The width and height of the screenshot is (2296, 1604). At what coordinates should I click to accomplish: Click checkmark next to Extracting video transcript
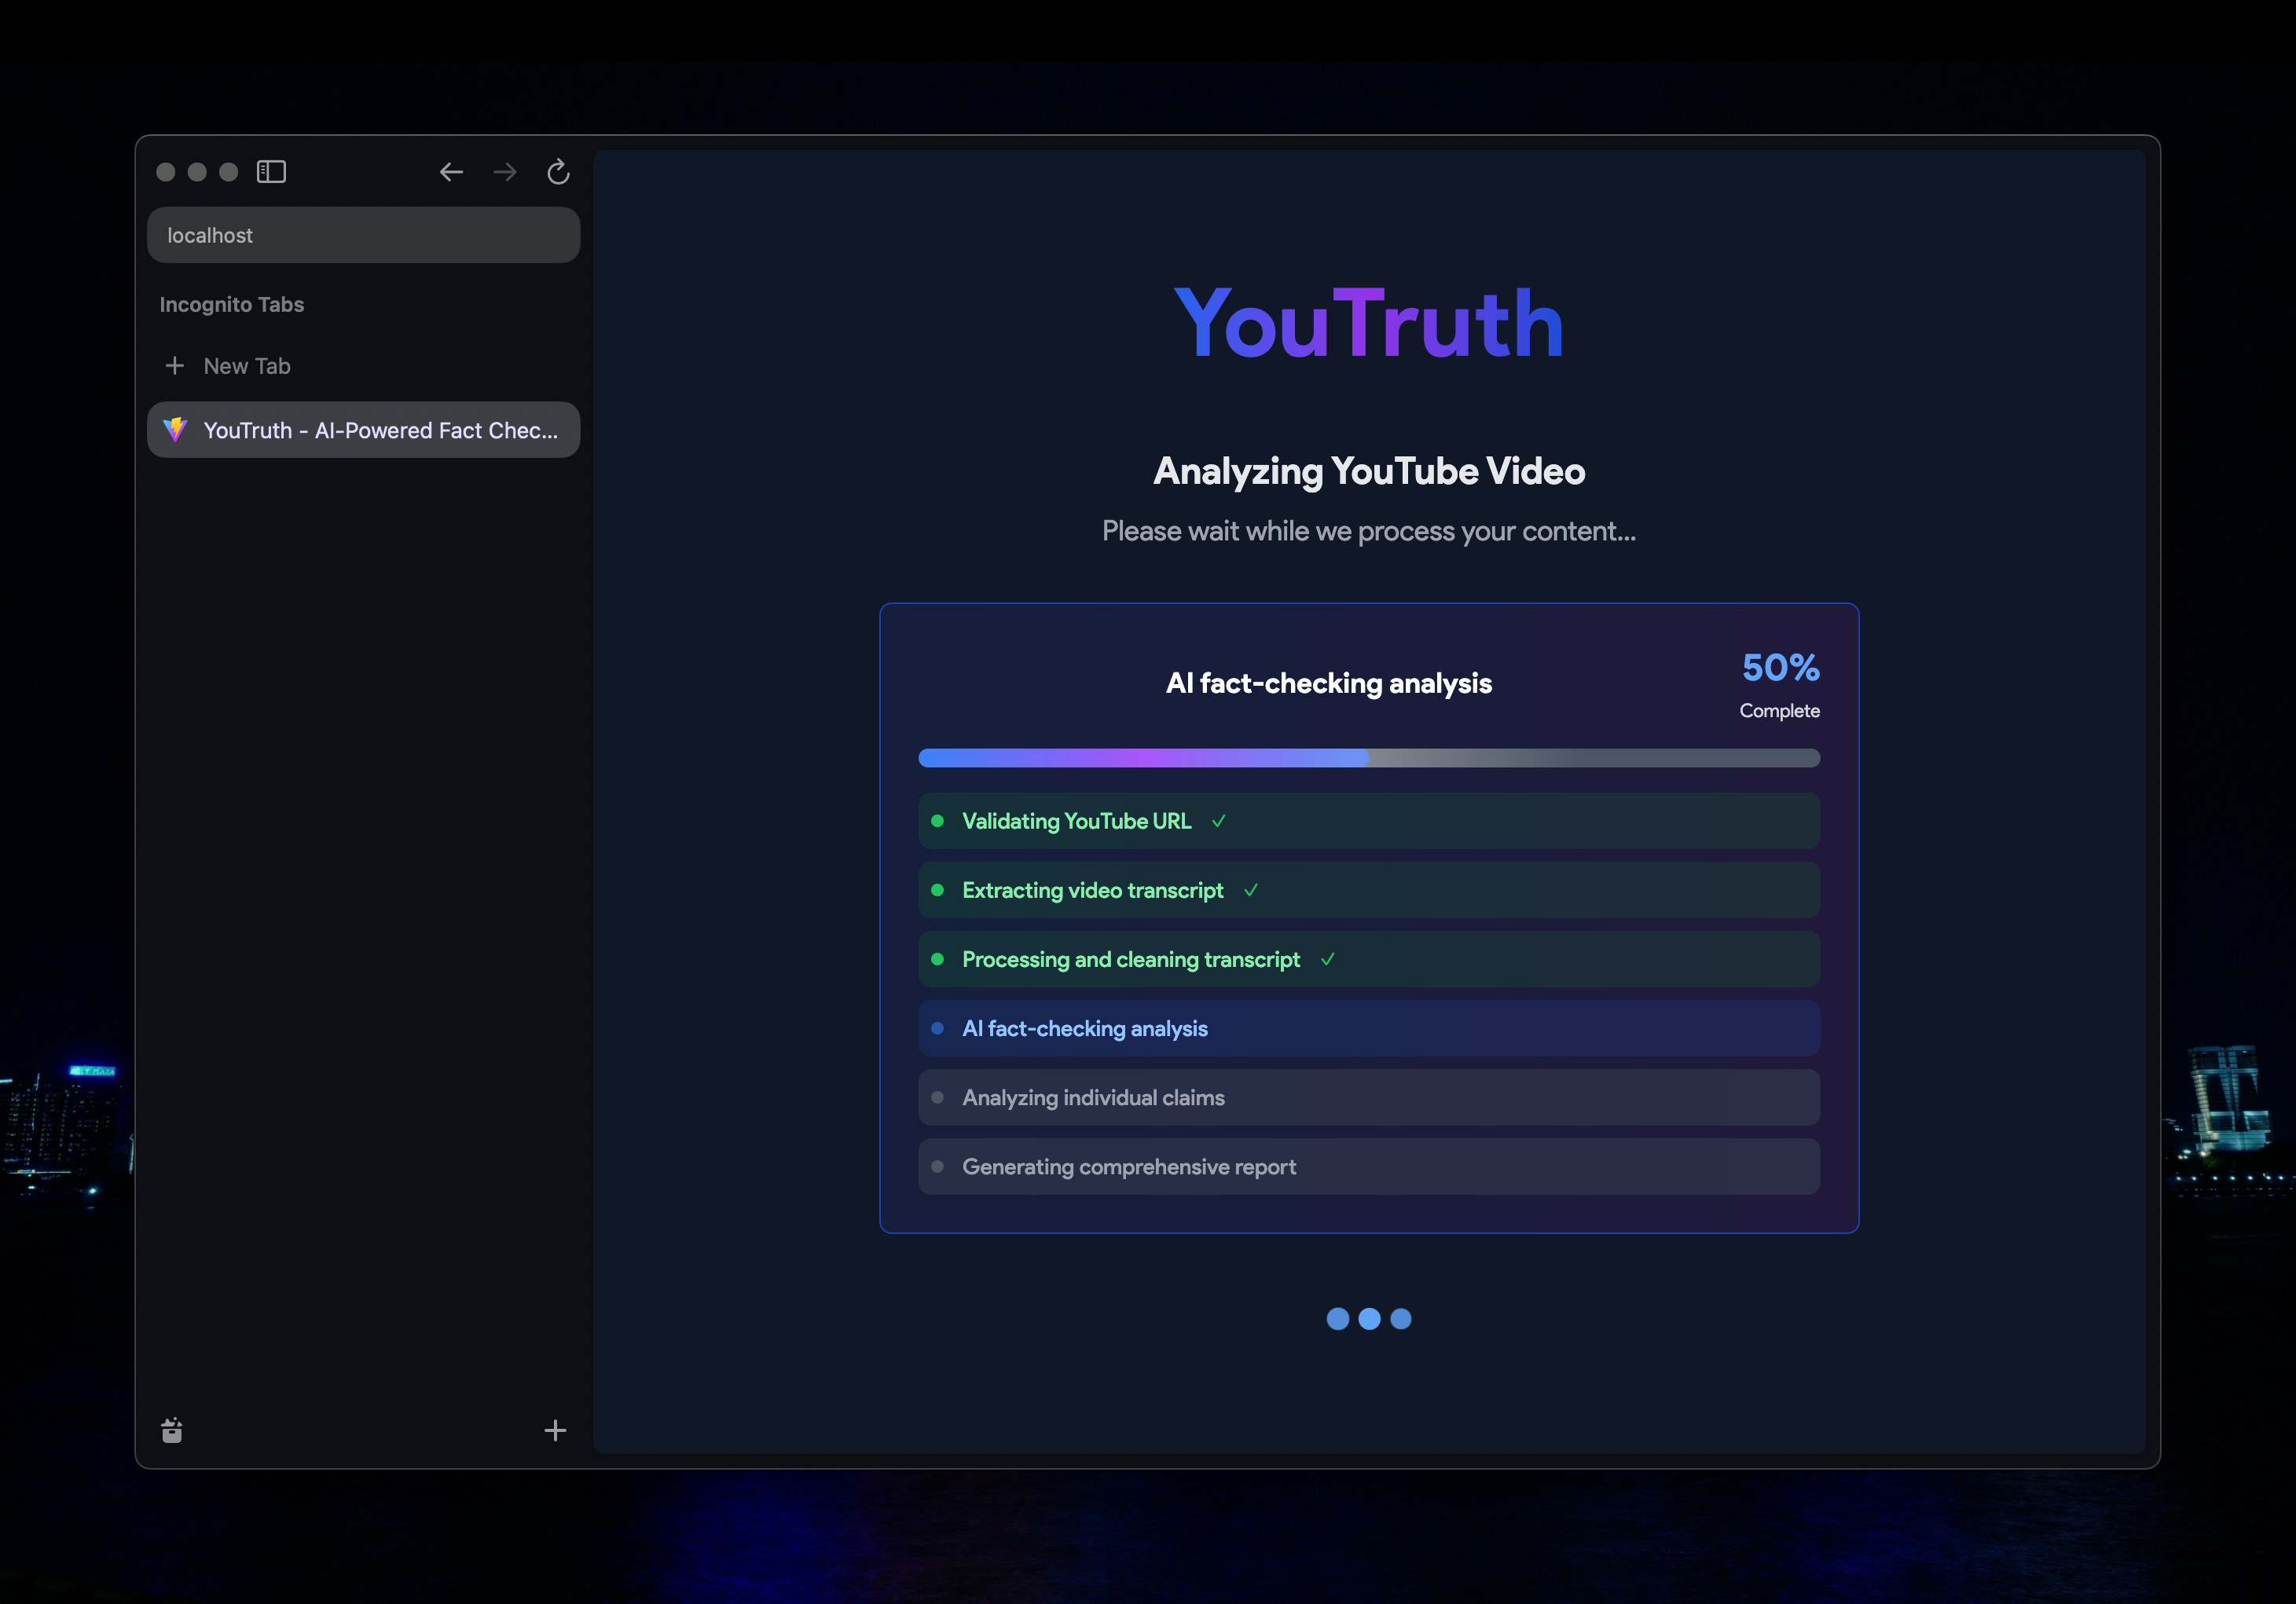pos(1250,891)
